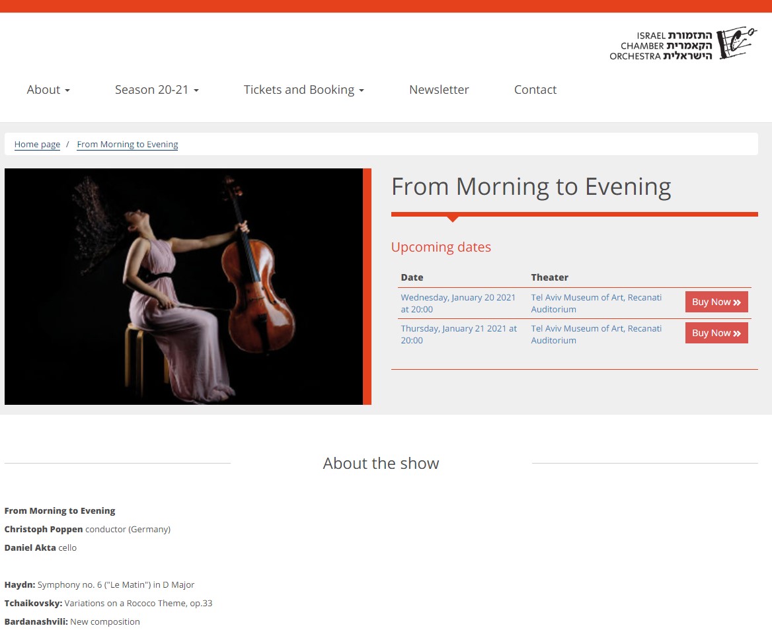Open the Tickets and Booking dropdown
This screenshot has height=630, width=772.
303,90
